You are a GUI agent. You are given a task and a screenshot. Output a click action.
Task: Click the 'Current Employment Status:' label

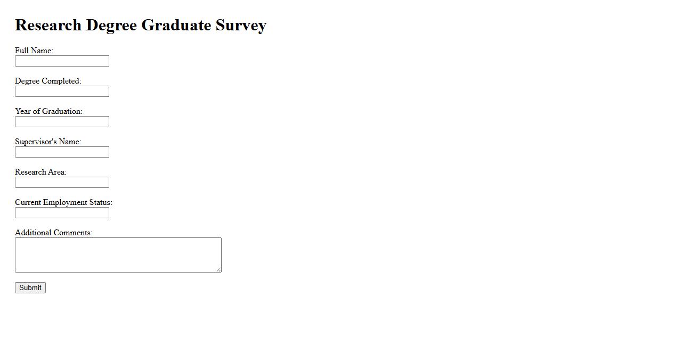[63, 202]
